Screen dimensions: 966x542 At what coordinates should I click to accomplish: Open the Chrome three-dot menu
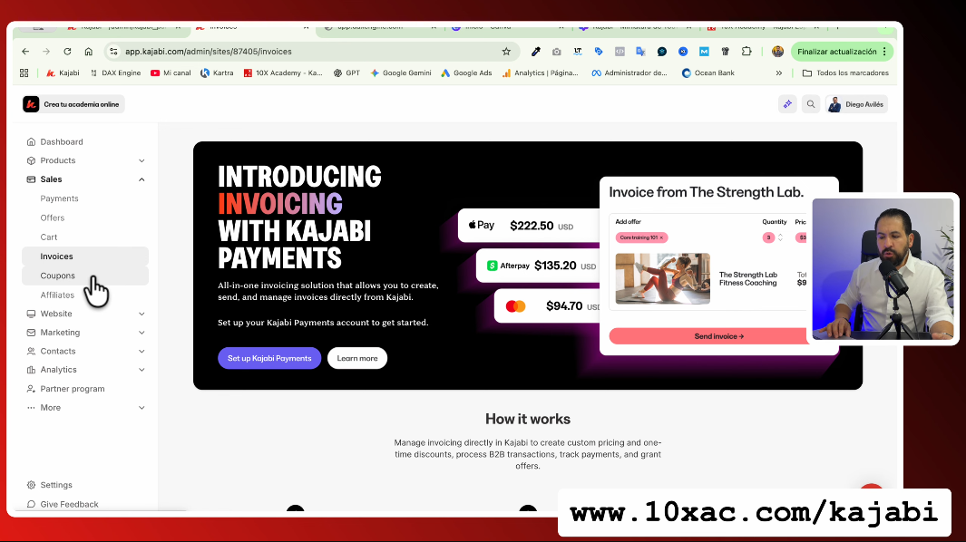(884, 52)
